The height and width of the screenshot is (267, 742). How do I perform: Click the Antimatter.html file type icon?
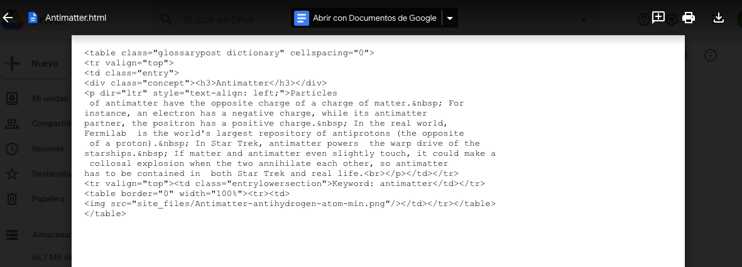tap(33, 18)
